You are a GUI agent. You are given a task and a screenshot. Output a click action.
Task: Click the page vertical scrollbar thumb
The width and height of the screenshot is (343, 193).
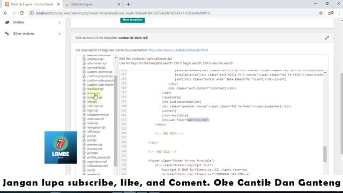tap(341, 114)
